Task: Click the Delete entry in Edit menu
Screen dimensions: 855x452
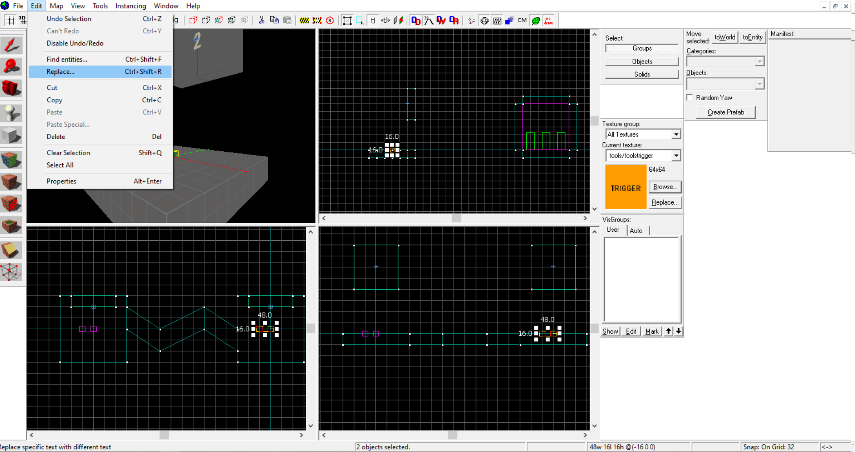Action: (x=100, y=137)
